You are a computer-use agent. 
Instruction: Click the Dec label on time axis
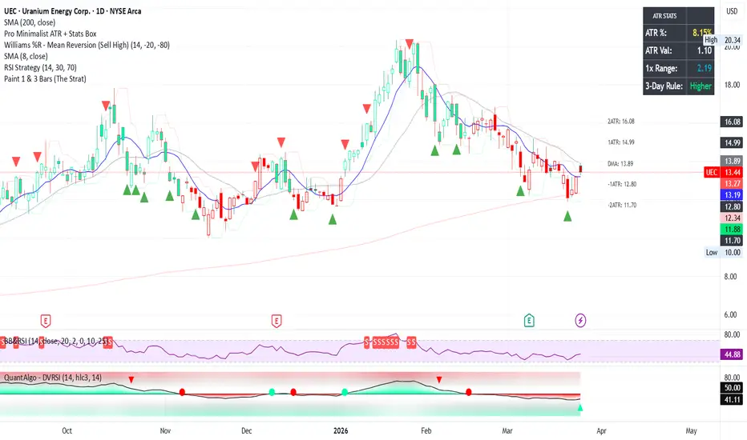[246, 430]
